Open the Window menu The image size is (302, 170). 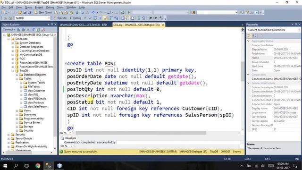(71, 8)
